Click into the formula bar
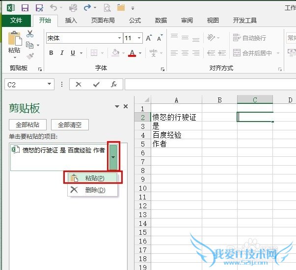 point(210,84)
